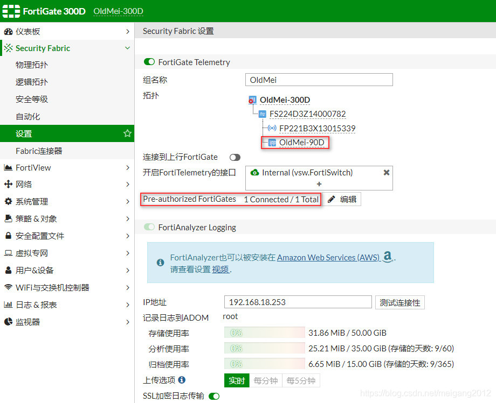Click the OldMei-90D device icon
Screen dimensions: 496x403
pyautogui.click(x=272, y=143)
